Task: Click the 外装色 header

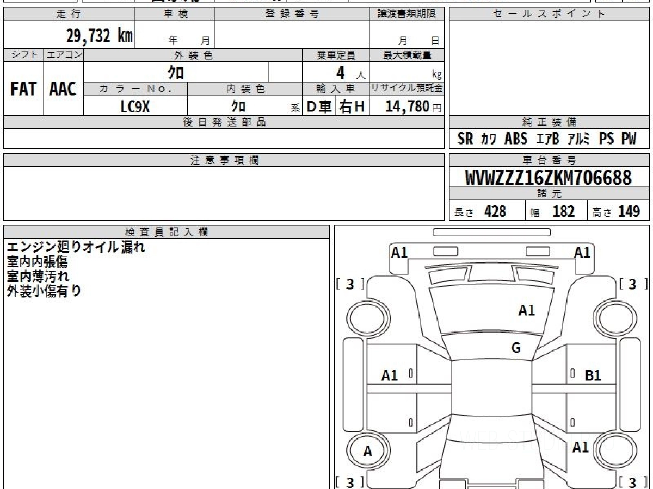Action: coord(193,55)
